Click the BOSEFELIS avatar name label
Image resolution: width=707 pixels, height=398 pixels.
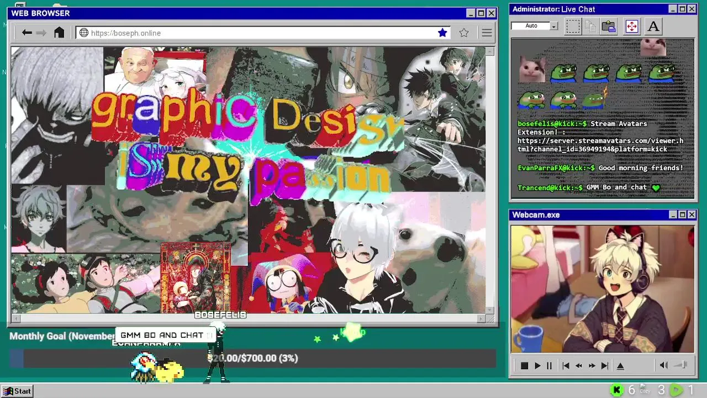tap(220, 315)
